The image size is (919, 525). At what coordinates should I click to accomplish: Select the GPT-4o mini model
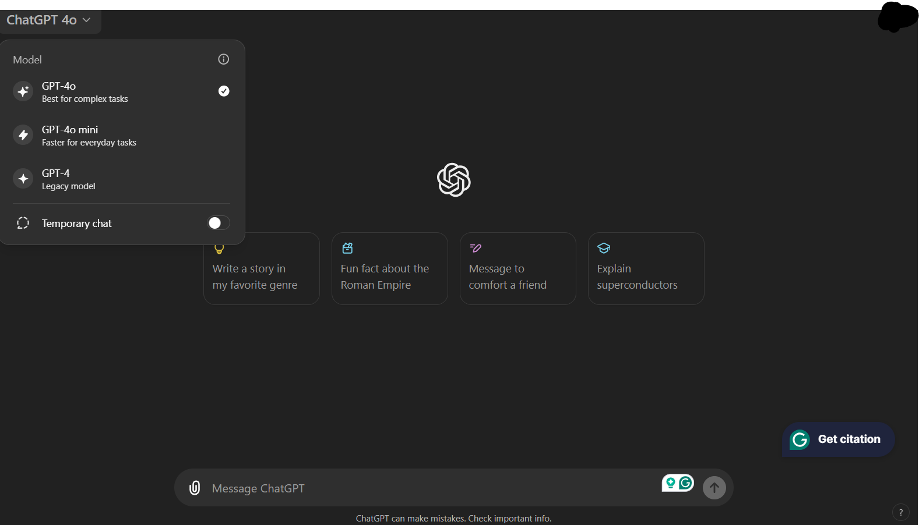121,136
